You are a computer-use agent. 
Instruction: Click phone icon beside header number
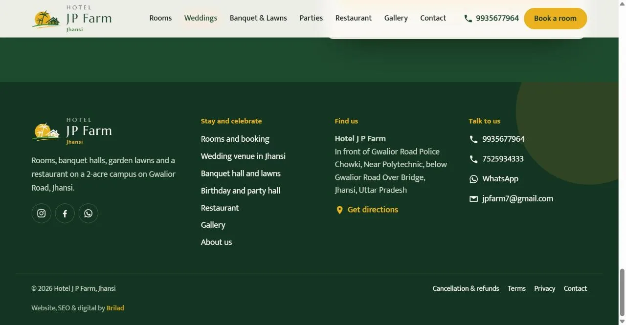[x=468, y=19]
